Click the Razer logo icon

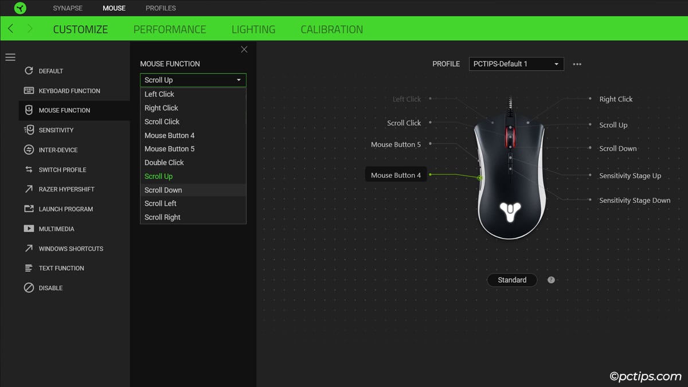point(20,8)
